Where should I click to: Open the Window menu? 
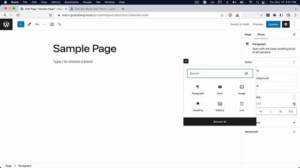tap(110, 2)
